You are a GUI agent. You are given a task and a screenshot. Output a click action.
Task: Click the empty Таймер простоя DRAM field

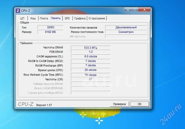pyautogui.click(x=91, y=84)
